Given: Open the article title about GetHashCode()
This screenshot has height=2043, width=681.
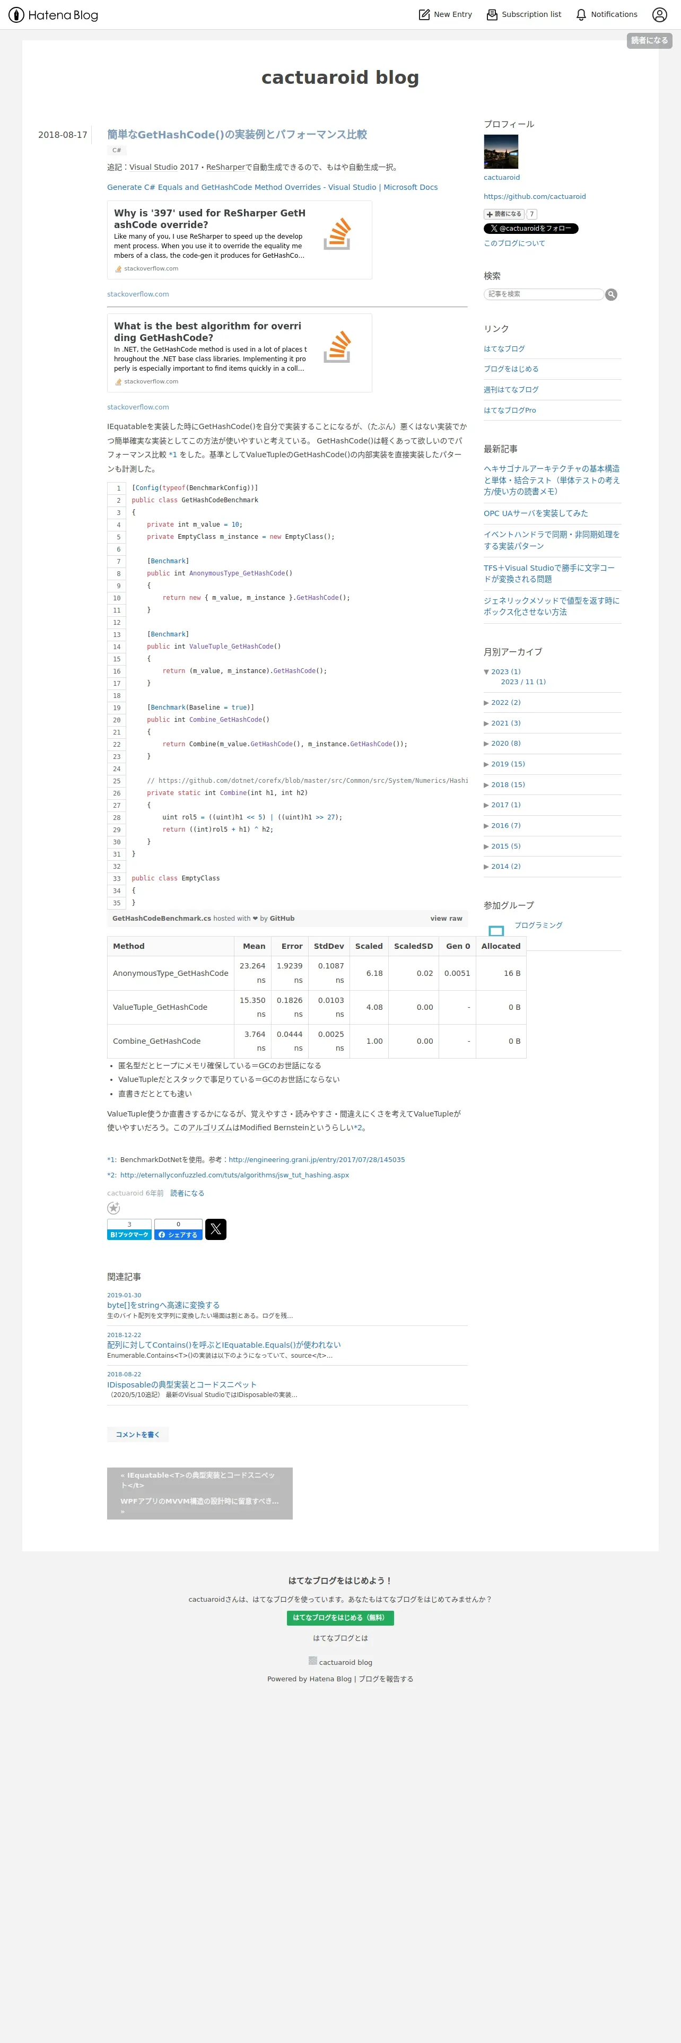Looking at the screenshot, I should [237, 135].
